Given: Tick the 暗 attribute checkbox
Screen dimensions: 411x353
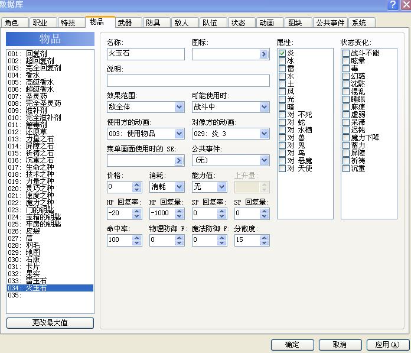Looking at the screenshot, I should pos(282,107).
